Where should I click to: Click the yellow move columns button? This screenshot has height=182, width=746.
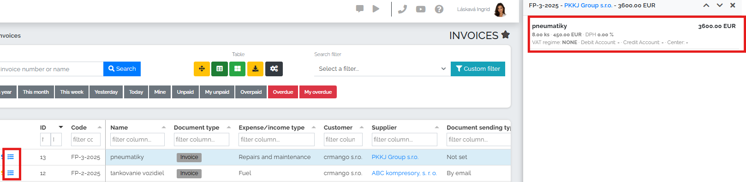pos(202,69)
